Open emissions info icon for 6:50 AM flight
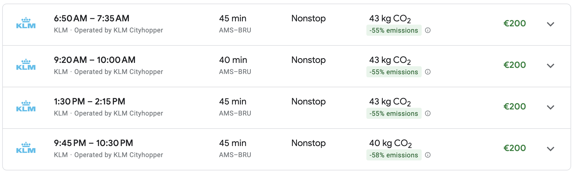This screenshot has width=575, height=174. tap(428, 30)
